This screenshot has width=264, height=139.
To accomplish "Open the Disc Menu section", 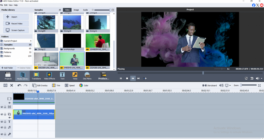I will pos(87,76).
